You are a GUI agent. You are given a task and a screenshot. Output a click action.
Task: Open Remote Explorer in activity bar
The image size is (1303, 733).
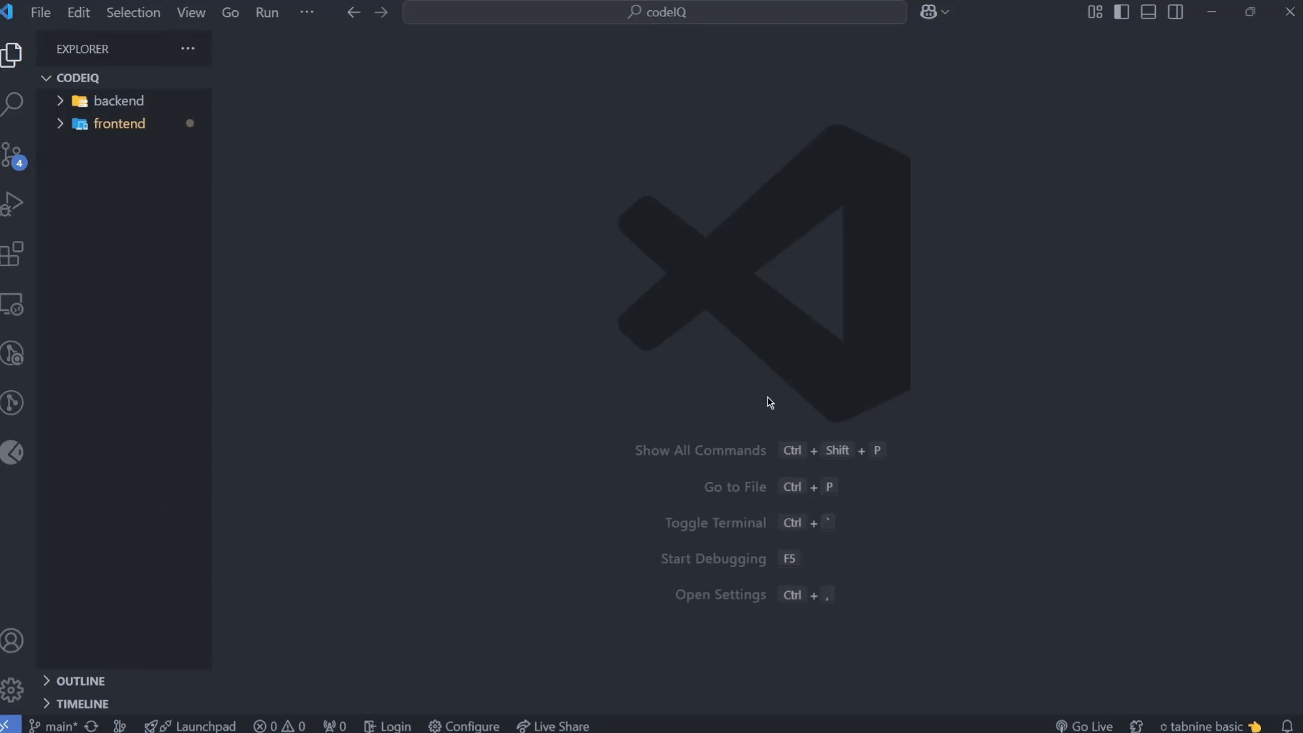click(x=12, y=304)
